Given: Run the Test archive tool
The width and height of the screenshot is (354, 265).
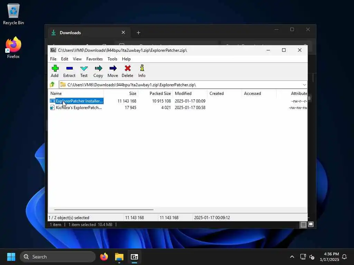Looking at the screenshot, I should (84, 71).
